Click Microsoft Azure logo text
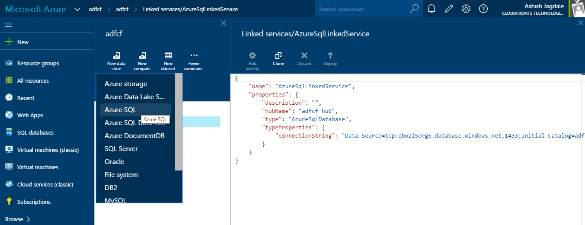This screenshot has width=585, height=225. click(35, 9)
